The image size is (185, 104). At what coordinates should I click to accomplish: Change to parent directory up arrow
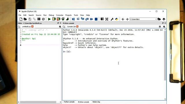(164, 19)
